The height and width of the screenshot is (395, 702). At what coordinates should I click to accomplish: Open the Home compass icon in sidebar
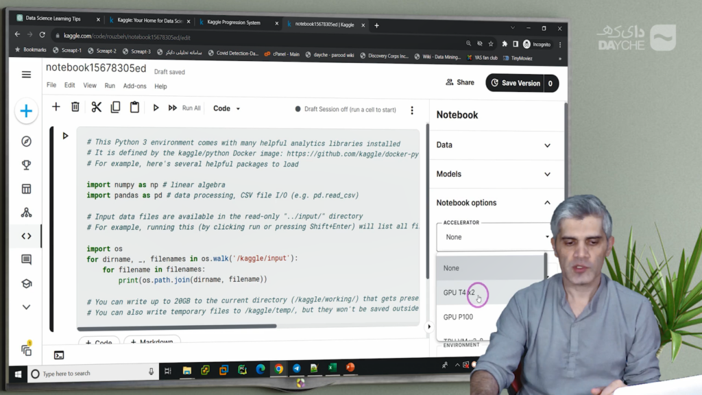27,141
